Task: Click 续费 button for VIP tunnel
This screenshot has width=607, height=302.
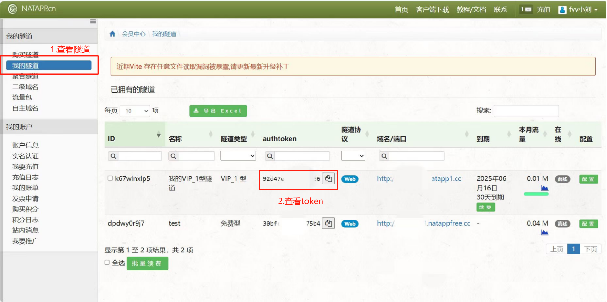Action: tap(486, 207)
